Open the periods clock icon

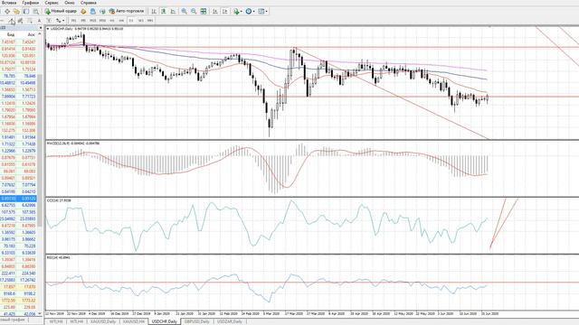point(249,12)
